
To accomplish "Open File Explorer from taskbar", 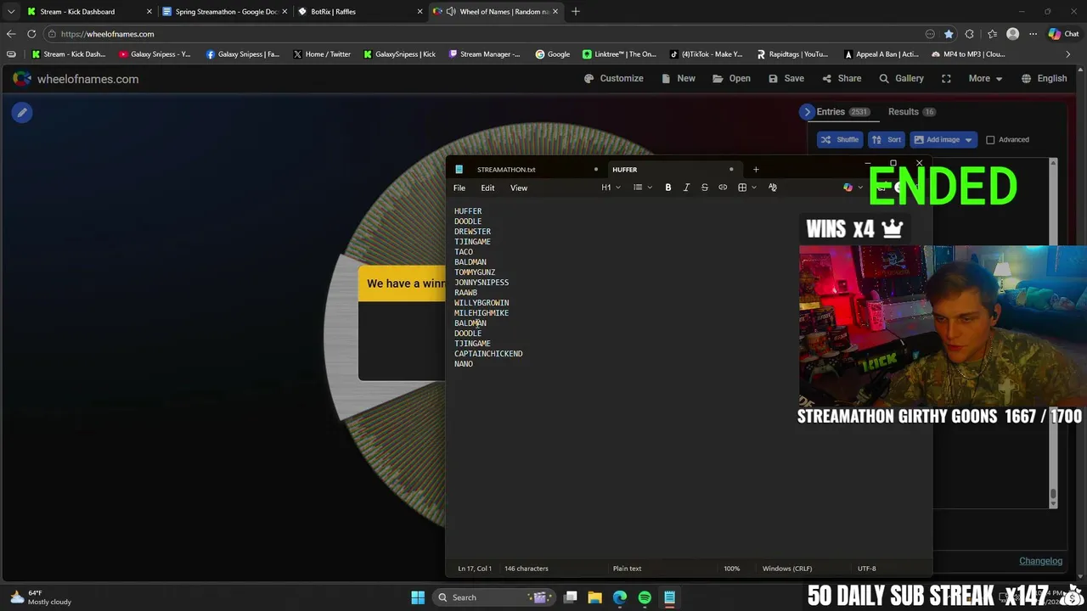I will 594,597.
